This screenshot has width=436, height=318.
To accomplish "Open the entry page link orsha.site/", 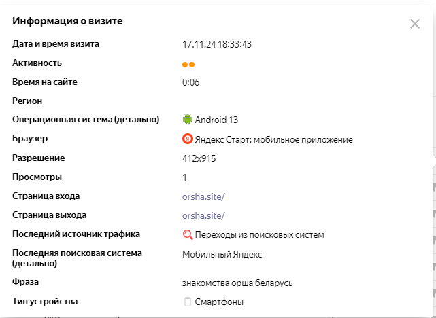I will pyautogui.click(x=203, y=196).
